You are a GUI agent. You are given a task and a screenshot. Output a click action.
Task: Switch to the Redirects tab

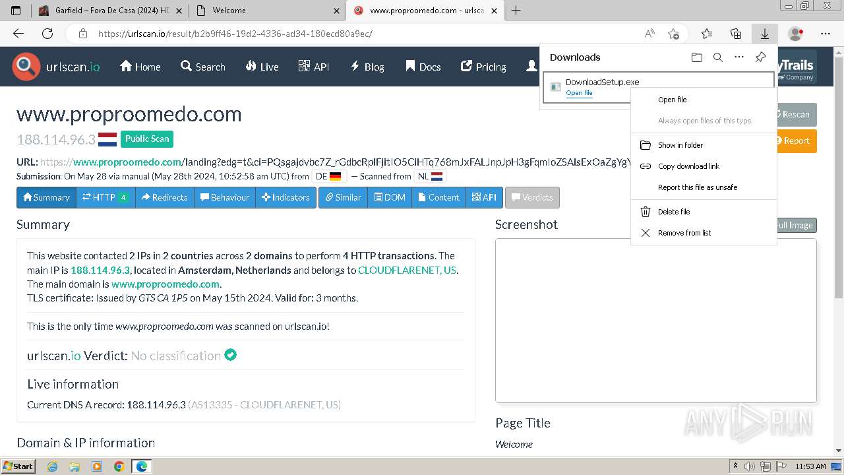[x=165, y=197]
